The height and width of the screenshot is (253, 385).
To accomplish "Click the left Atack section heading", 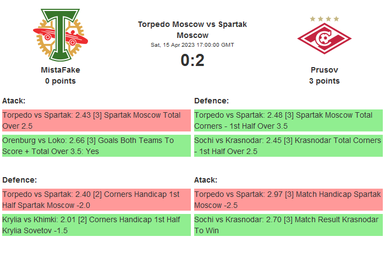I will (x=14, y=101).
